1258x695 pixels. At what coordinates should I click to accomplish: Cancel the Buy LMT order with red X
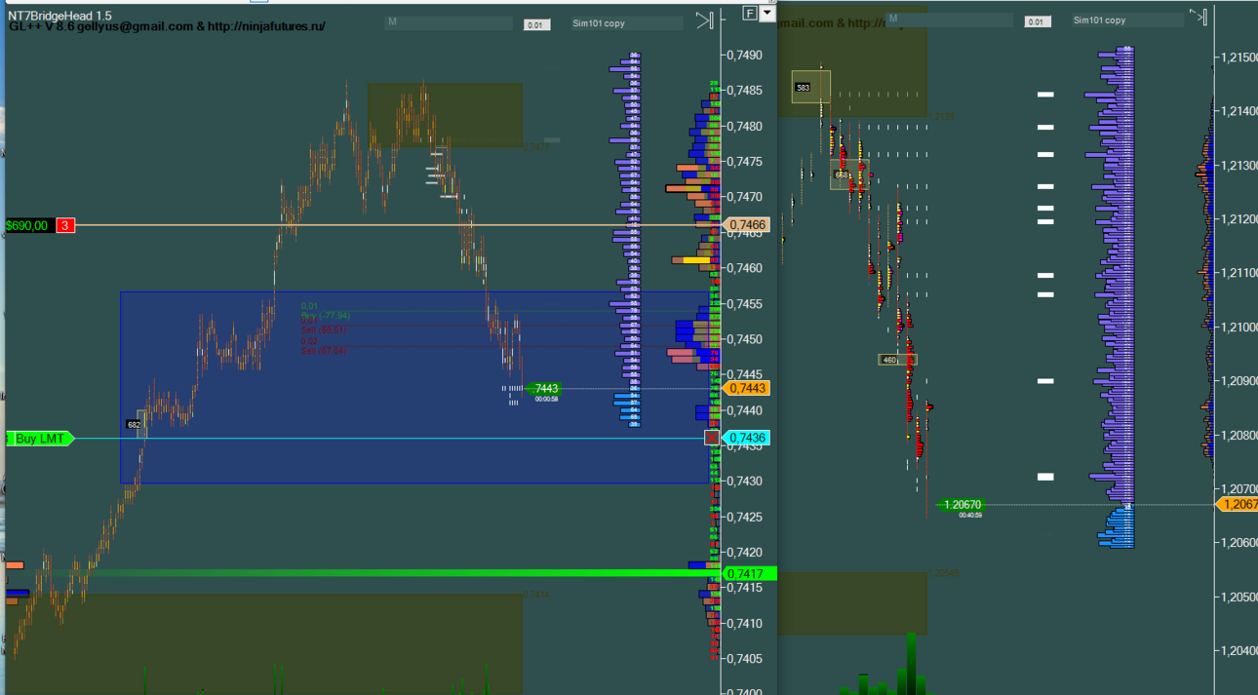click(x=712, y=438)
